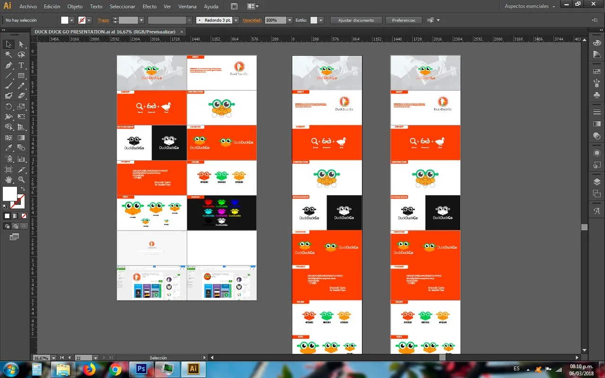Open the Efecto menu
The height and width of the screenshot is (378, 605).
(149, 7)
